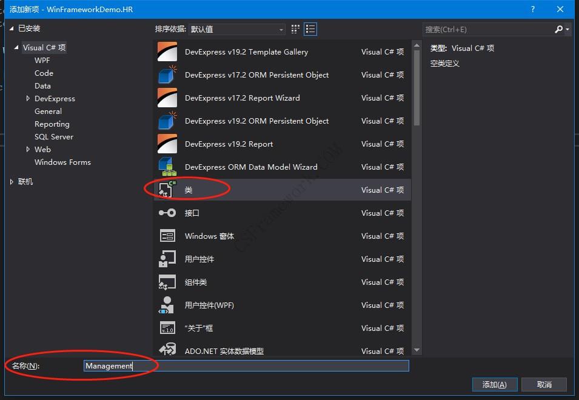Select SQL Server category in tree
The width and height of the screenshot is (579, 400).
54,137
